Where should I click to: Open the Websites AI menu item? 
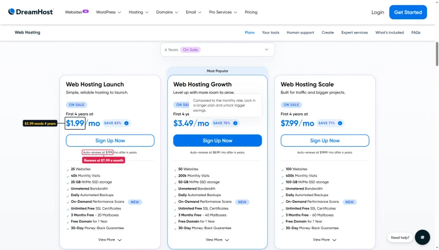pos(76,12)
